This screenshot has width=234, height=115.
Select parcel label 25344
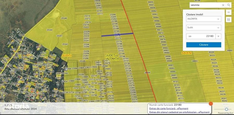pos(50,30)
